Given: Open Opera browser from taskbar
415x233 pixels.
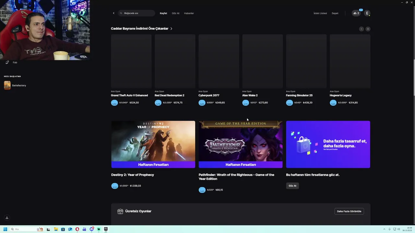Looking at the screenshot, I should pos(77,229).
